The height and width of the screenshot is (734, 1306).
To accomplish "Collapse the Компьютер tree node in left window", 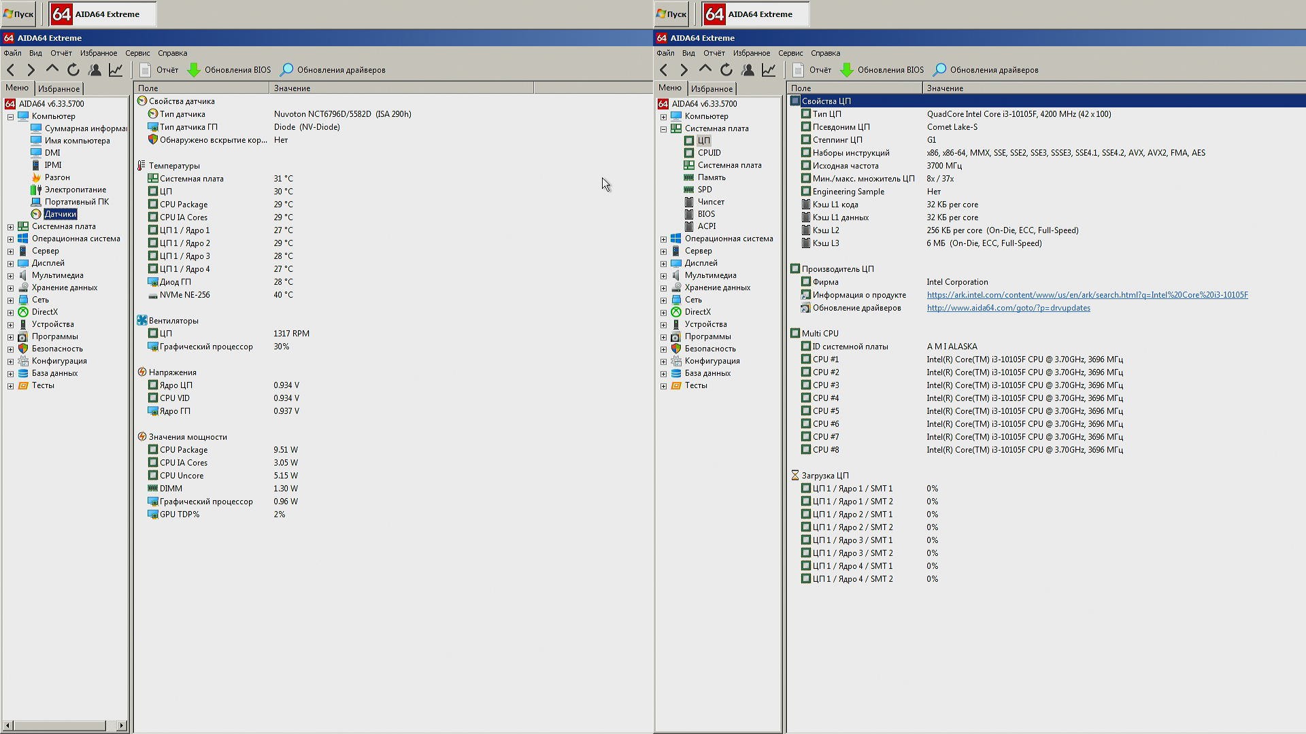I will pos(10,117).
